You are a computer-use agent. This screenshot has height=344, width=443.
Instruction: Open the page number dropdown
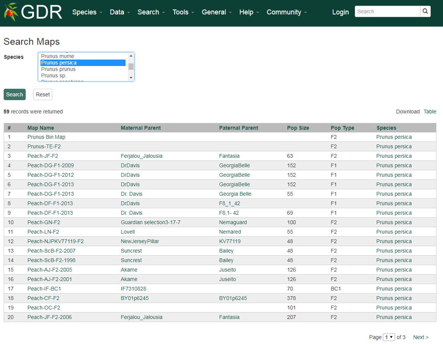pos(389,337)
